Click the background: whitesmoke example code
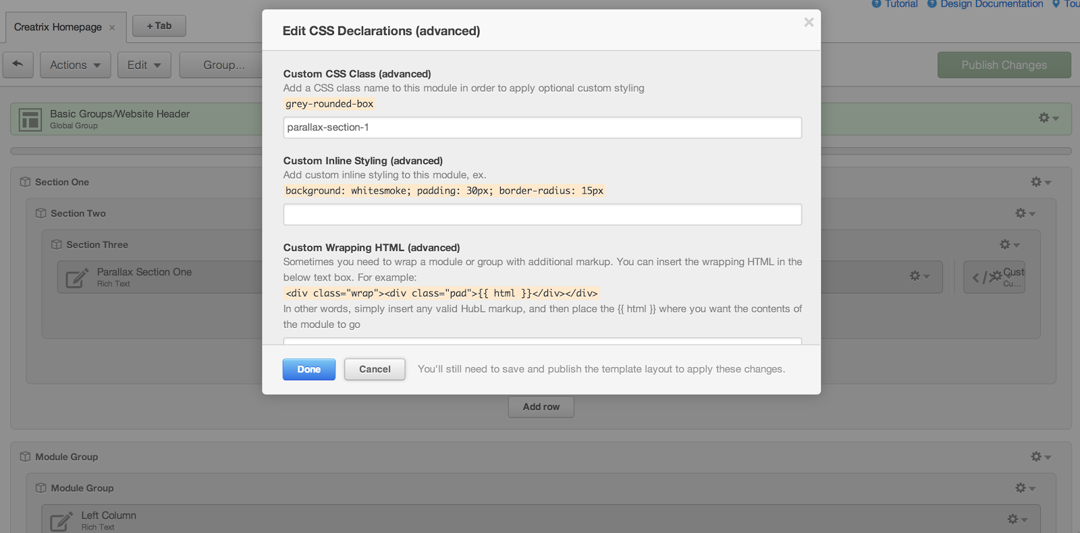This screenshot has width=1080, height=533. [x=445, y=191]
